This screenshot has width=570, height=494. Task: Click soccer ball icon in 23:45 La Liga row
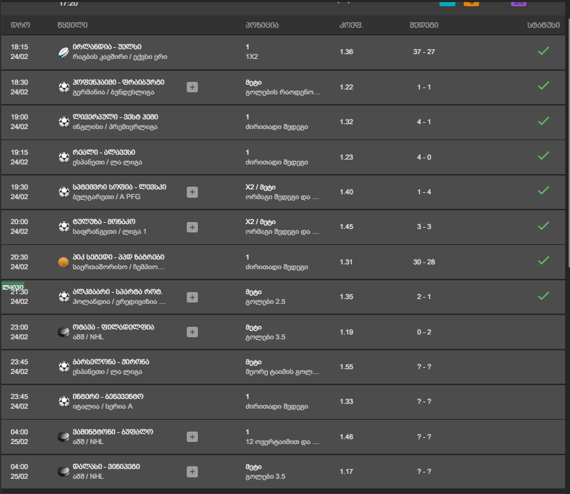[x=64, y=367]
